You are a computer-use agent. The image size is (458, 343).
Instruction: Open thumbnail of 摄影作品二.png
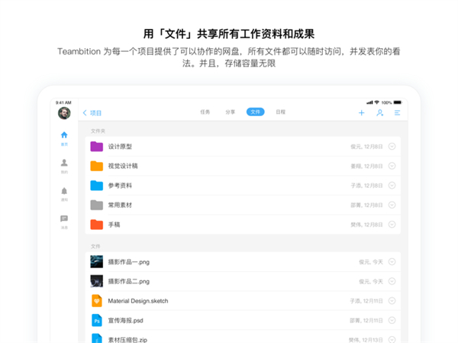(97, 281)
